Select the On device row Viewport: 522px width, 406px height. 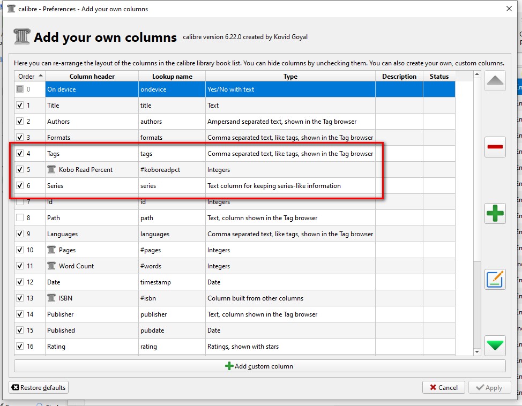click(235, 89)
